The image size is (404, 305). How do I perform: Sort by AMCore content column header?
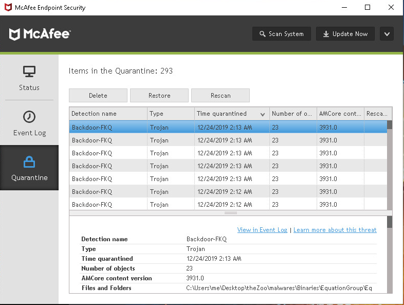pos(340,114)
